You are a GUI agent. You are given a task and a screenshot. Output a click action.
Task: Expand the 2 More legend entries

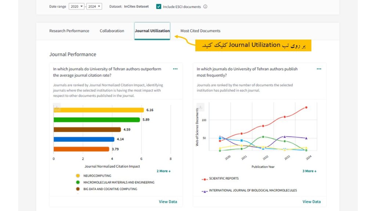pyautogui.click(x=163, y=171)
